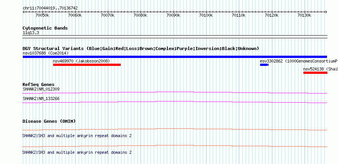This screenshot has width=338, height=164.
Task: Click the 70090k ruler tick label
Action: [x=174, y=15]
